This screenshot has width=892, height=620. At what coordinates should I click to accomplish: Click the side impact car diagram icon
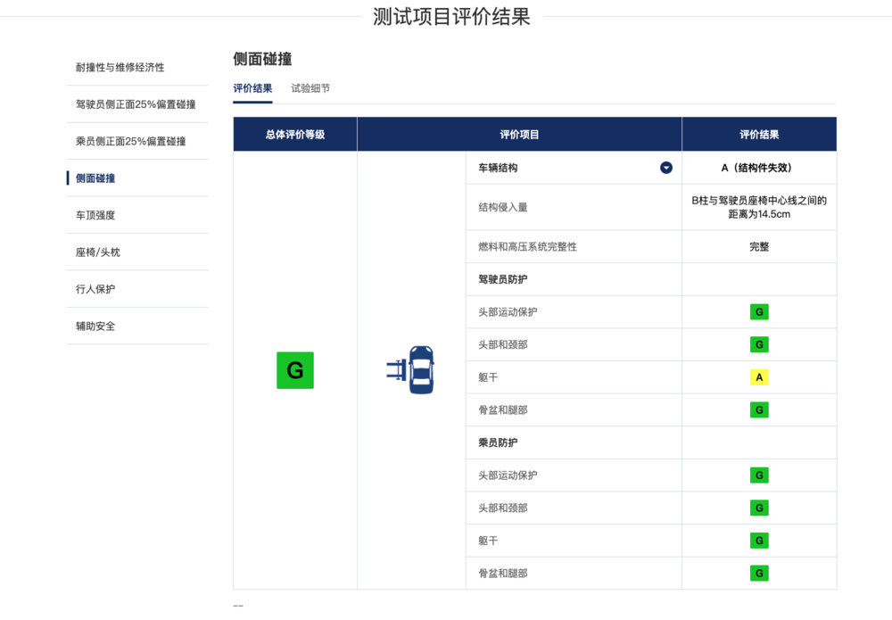[x=411, y=370]
